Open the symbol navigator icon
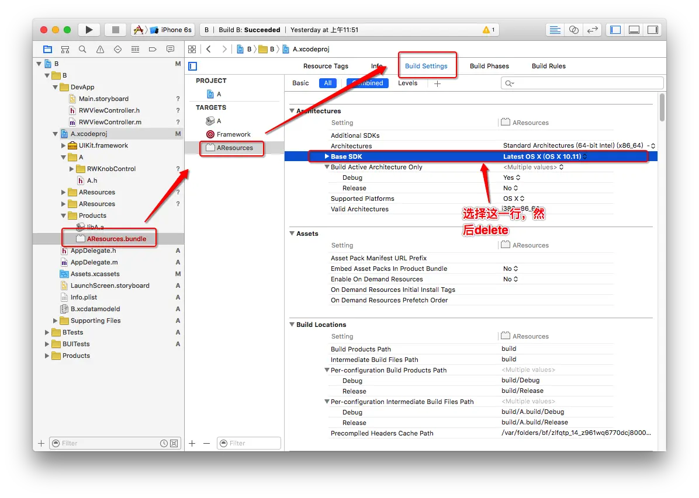The image size is (699, 498). pyautogui.click(x=65, y=49)
